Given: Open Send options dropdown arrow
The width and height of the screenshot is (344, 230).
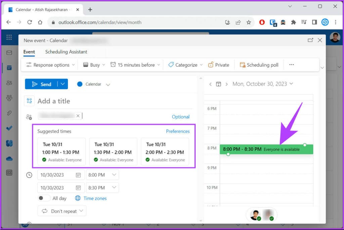Looking at the screenshot, I should click(x=63, y=84).
